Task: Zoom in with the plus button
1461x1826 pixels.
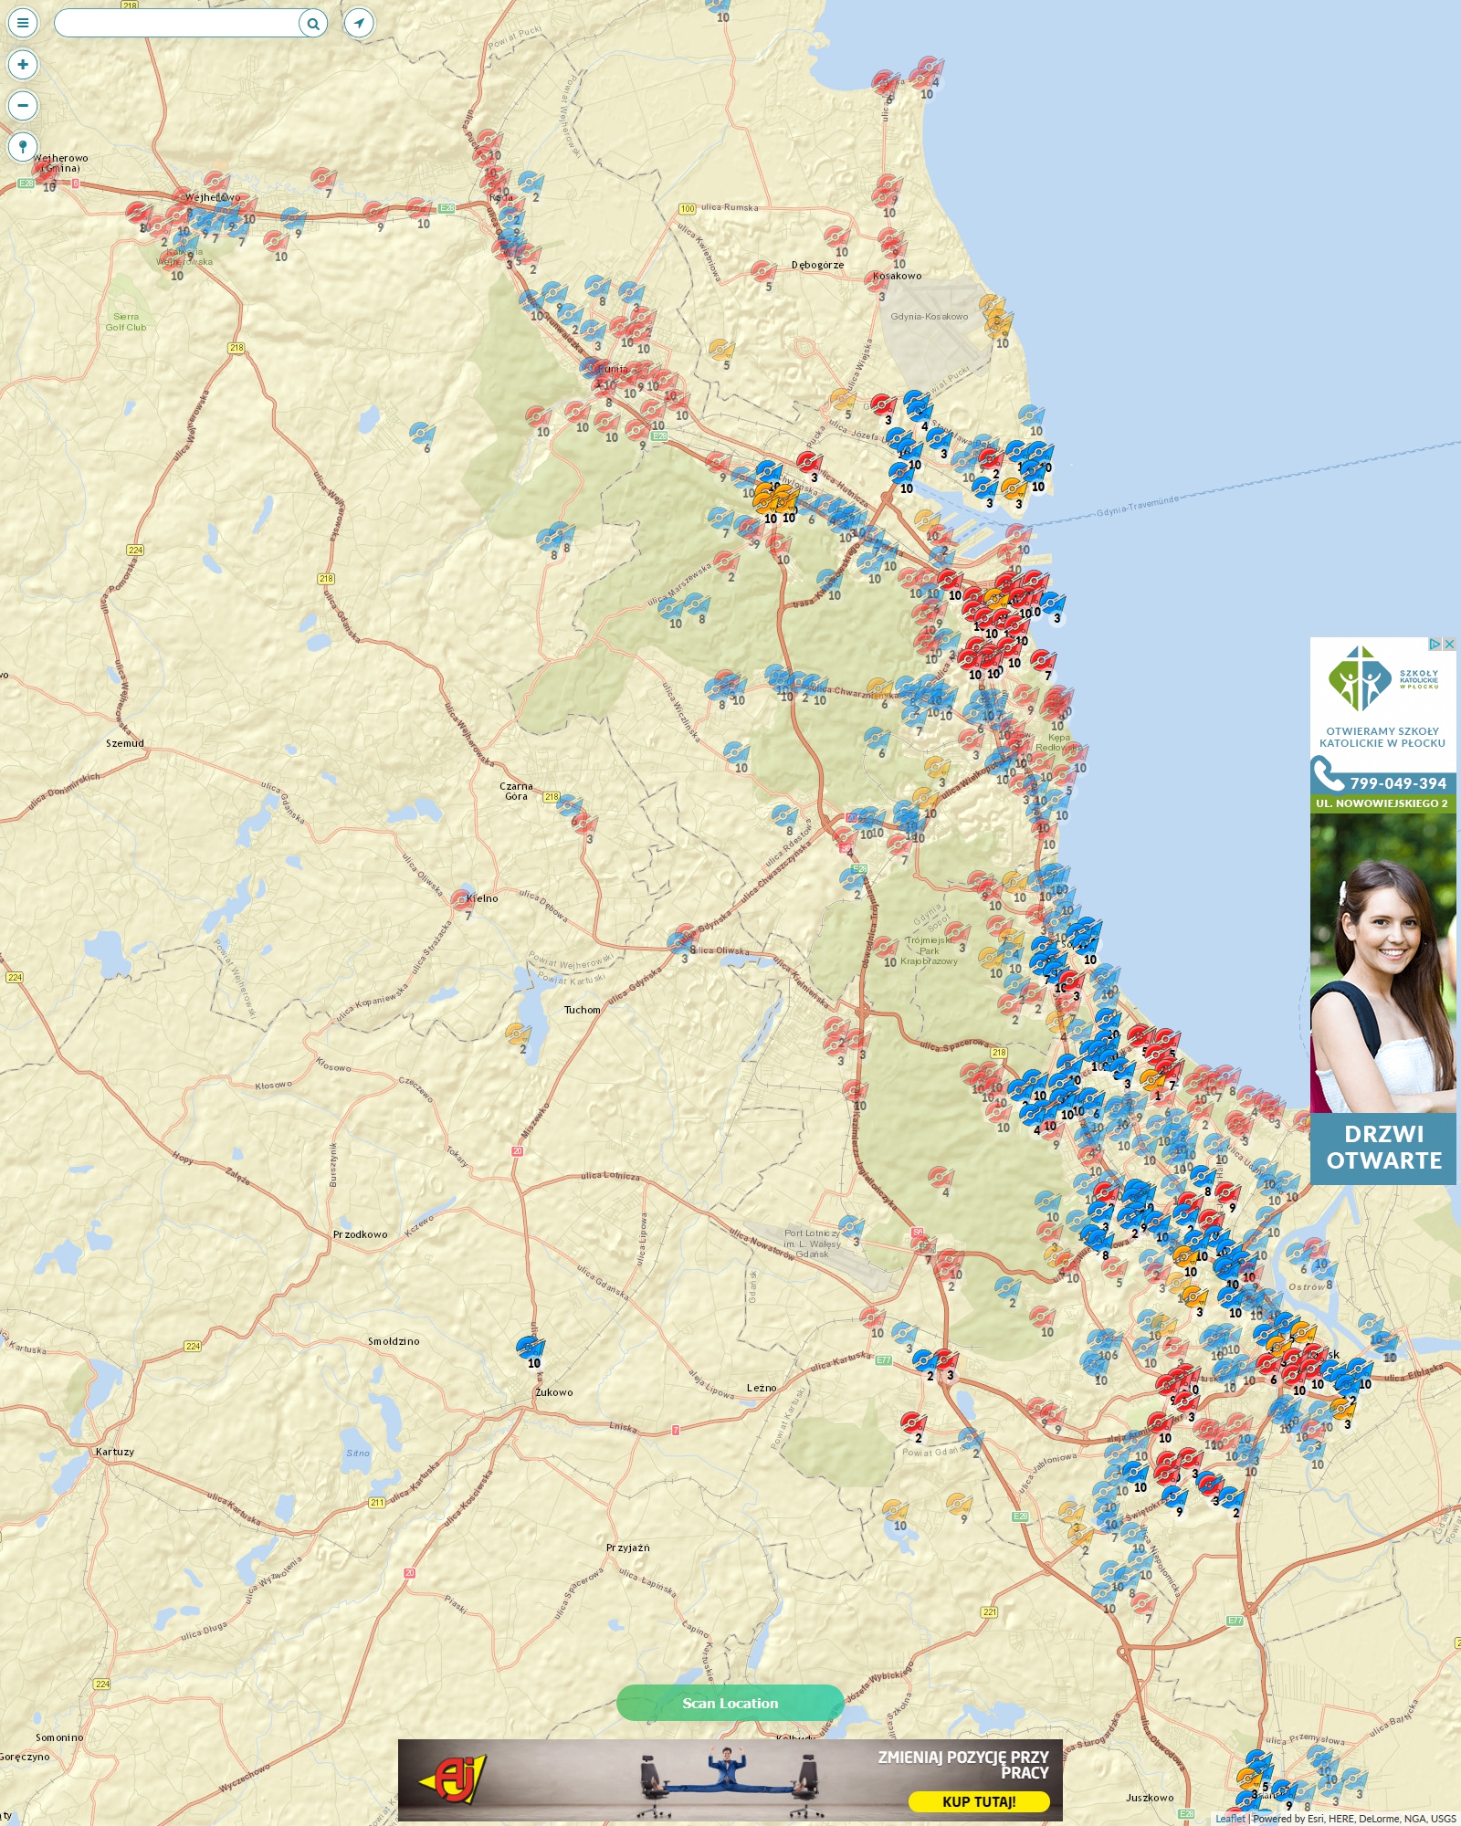Action: click(23, 65)
